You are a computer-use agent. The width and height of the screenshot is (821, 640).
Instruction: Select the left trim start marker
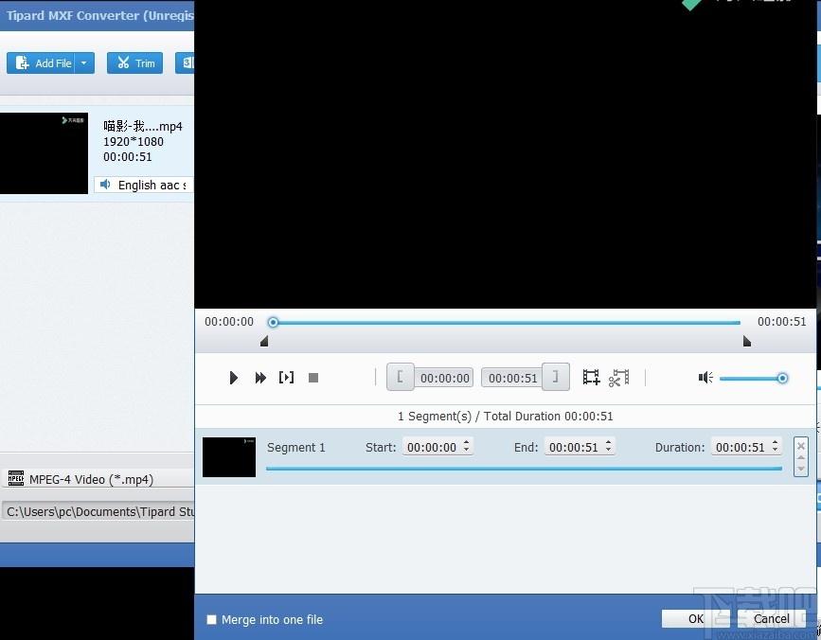tap(264, 341)
